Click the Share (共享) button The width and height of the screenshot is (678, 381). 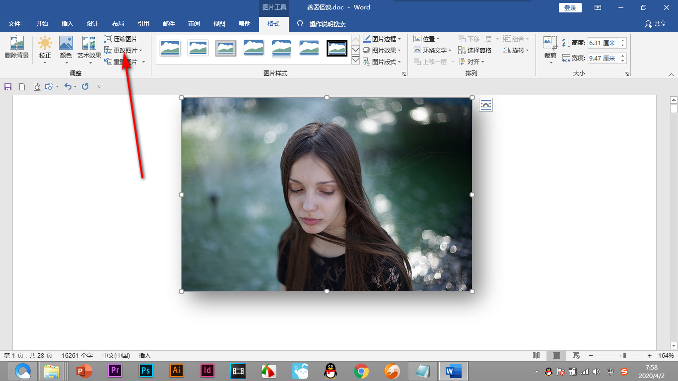[x=655, y=24]
